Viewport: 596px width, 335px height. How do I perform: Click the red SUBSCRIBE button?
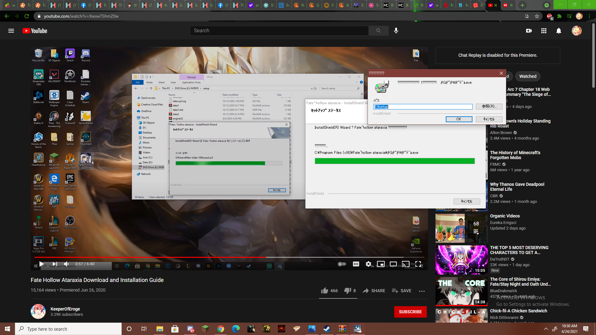coord(410,312)
